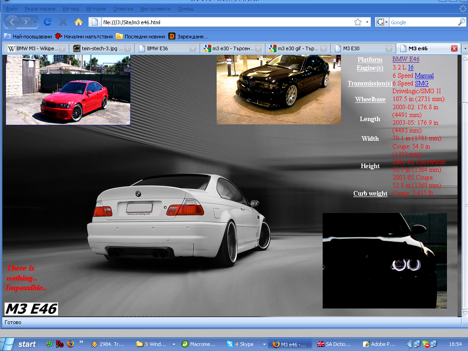Open the back/forward history dropdown arrow
Image resolution: width=468 pixels, height=351 pixels.
coord(35,22)
